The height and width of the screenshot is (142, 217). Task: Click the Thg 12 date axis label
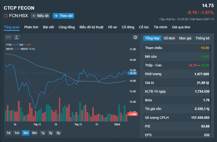[x=78, y=124]
